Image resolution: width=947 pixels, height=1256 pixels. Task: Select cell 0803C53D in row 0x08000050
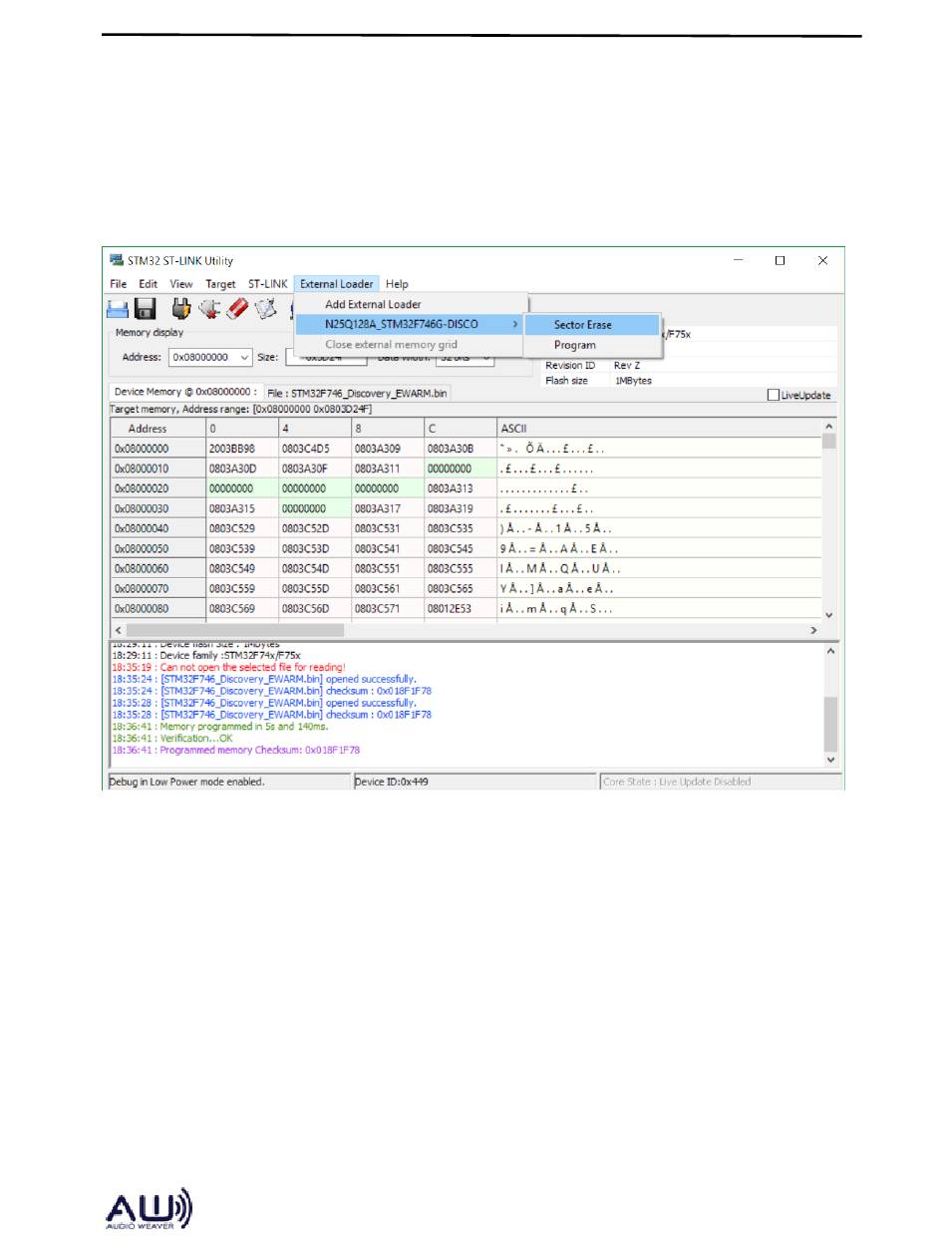pyautogui.click(x=314, y=548)
